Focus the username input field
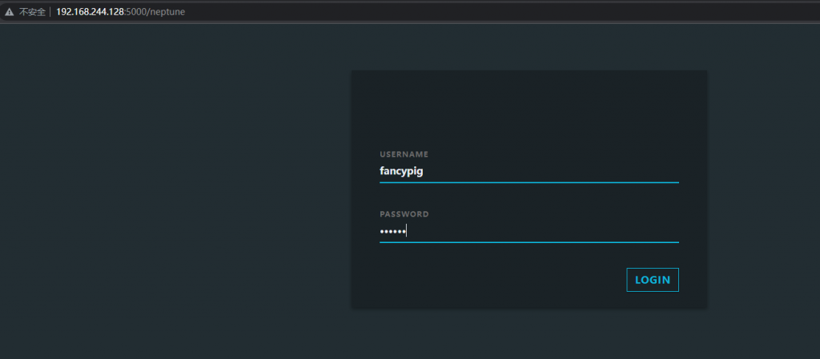The width and height of the screenshot is (820, 359). coord(529,170)
